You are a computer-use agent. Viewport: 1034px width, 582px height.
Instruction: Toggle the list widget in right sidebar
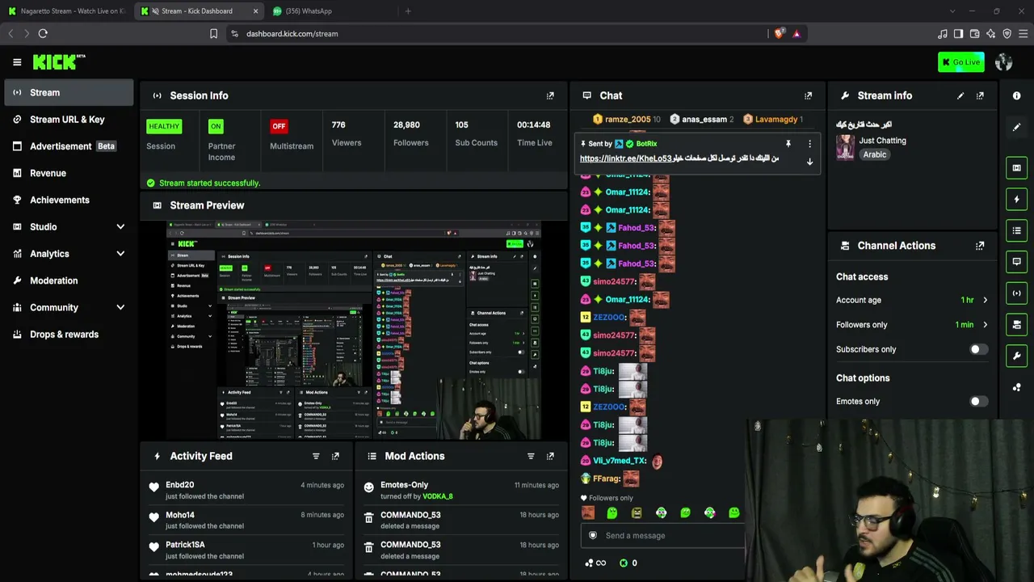click(x=1016, y=230)
